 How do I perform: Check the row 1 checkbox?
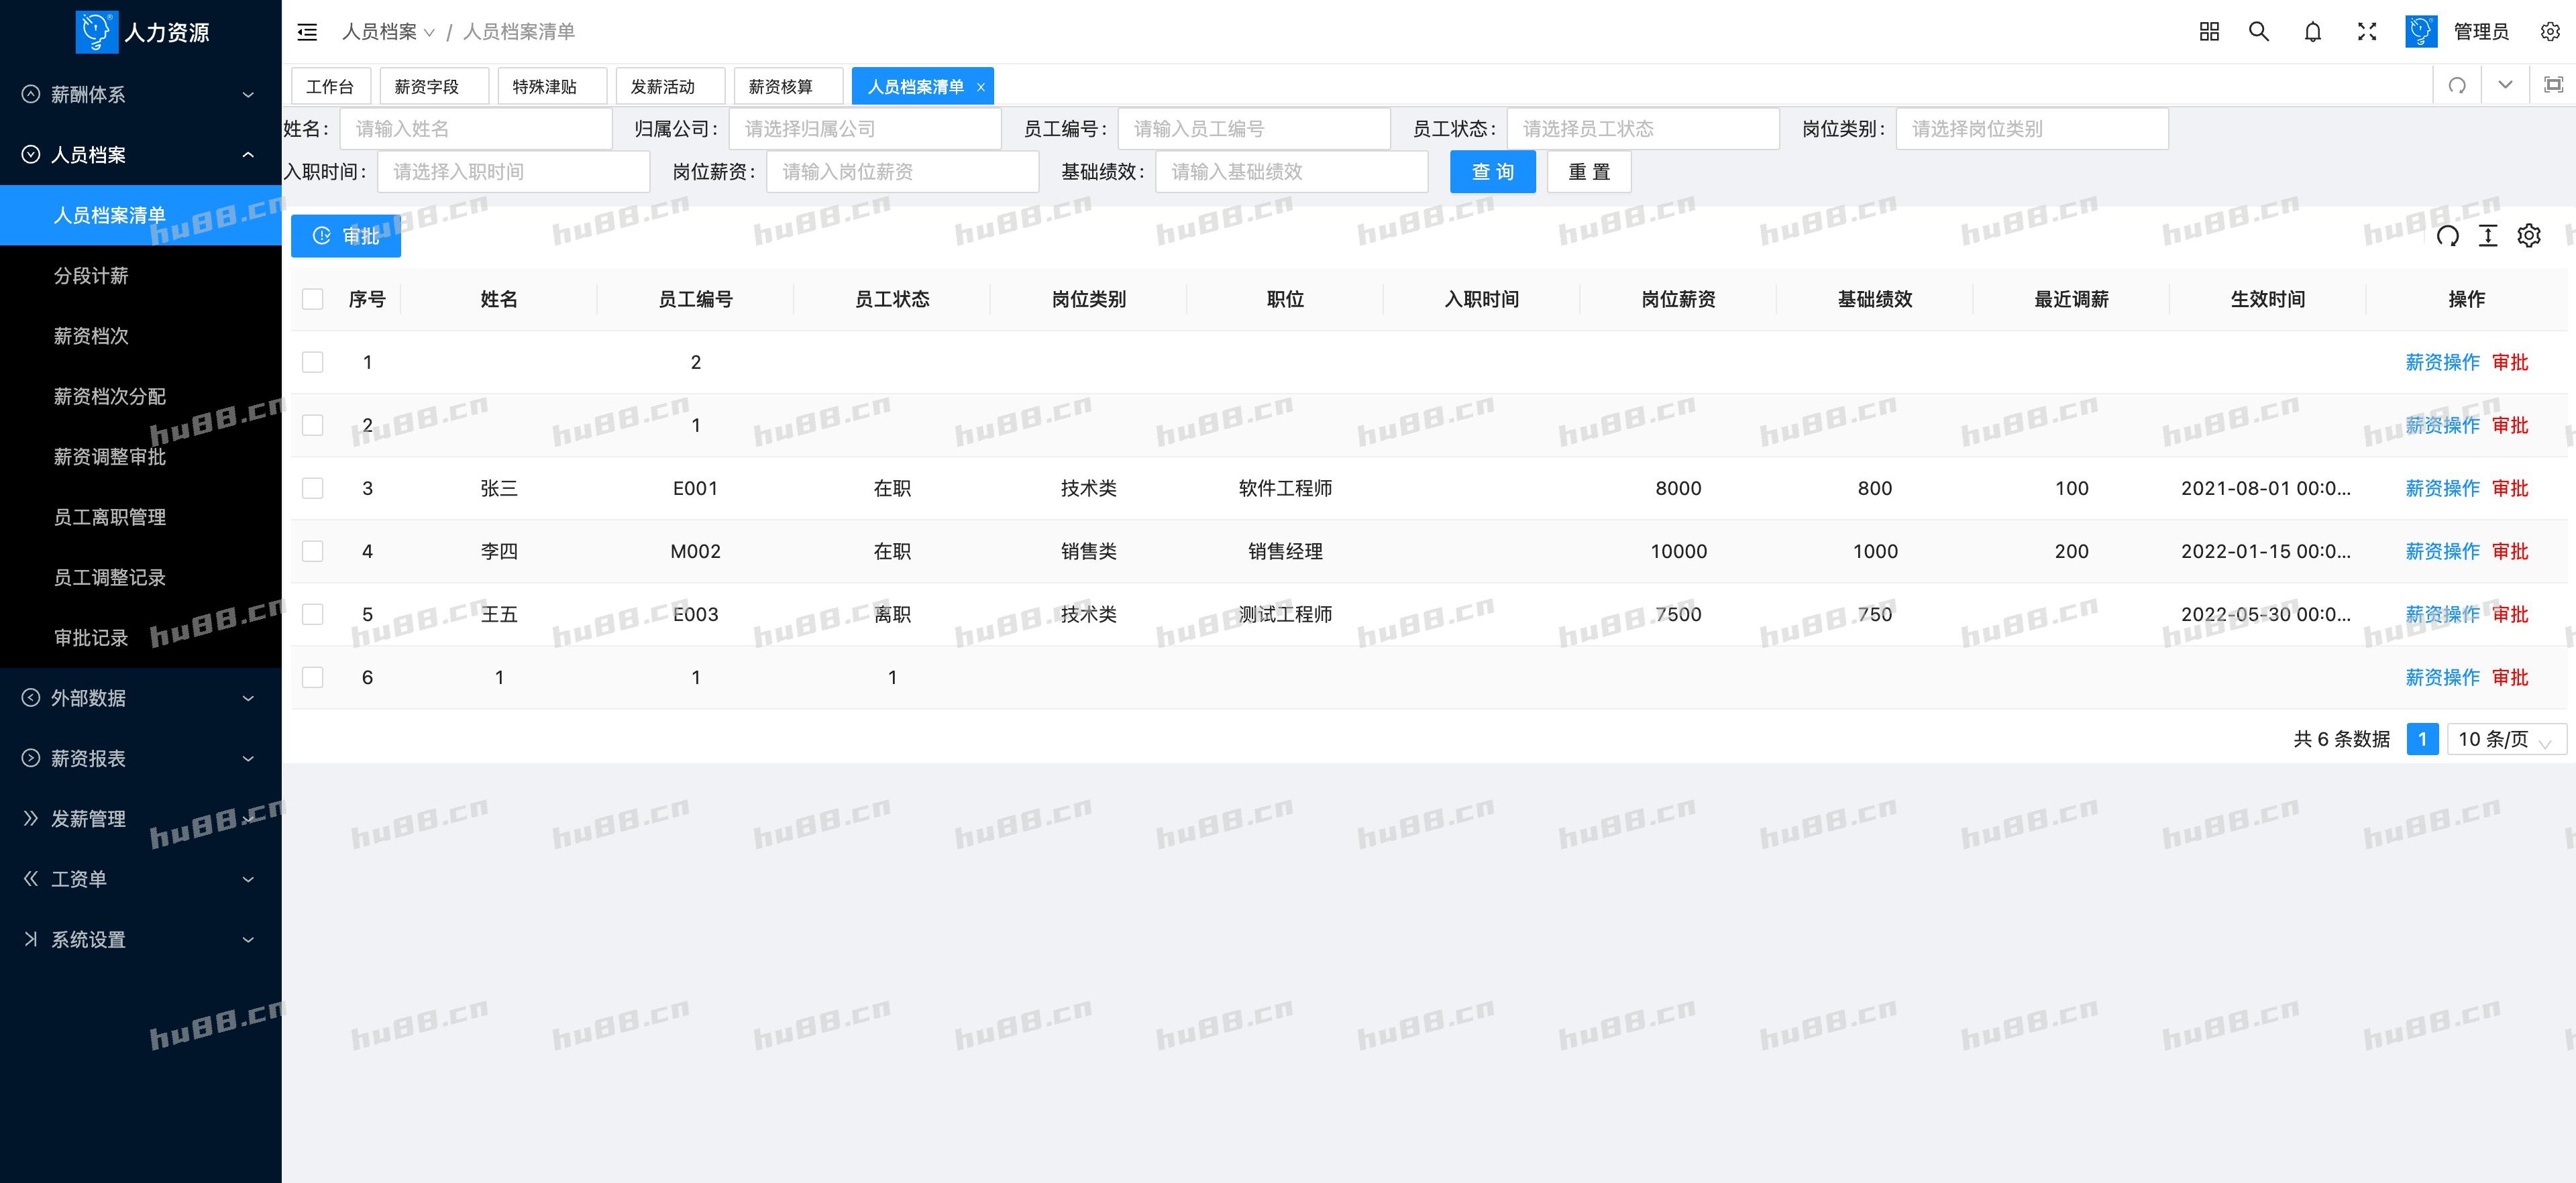[313, 362]
